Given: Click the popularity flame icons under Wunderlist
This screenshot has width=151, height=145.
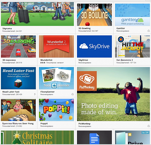Looking at the screenshot, I should [x=43, y=63].
